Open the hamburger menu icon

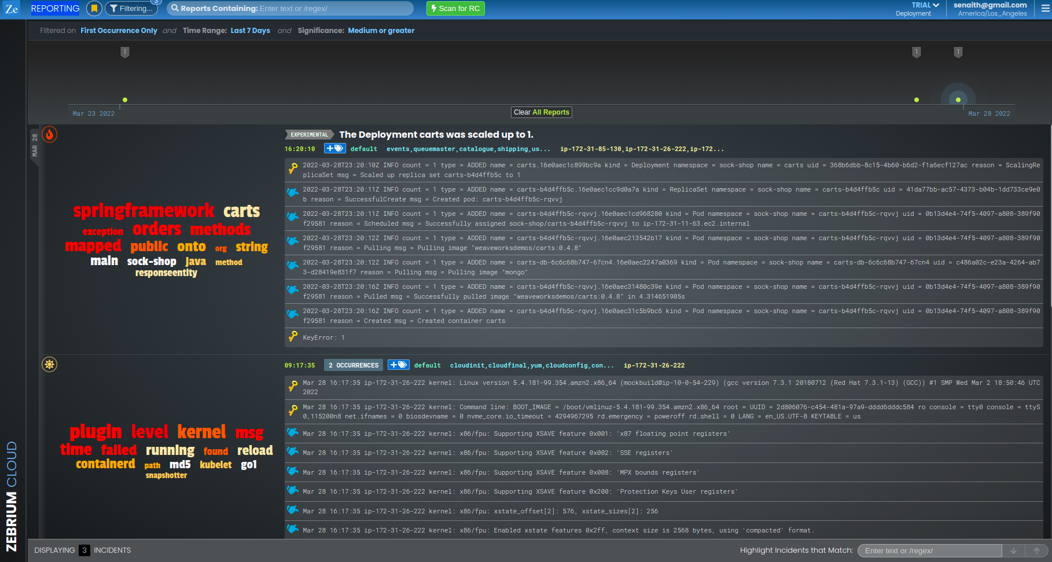(1044, 9)
